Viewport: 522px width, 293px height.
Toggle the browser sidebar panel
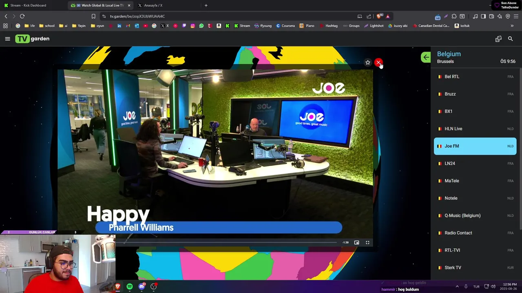click(x=483, y=16)
